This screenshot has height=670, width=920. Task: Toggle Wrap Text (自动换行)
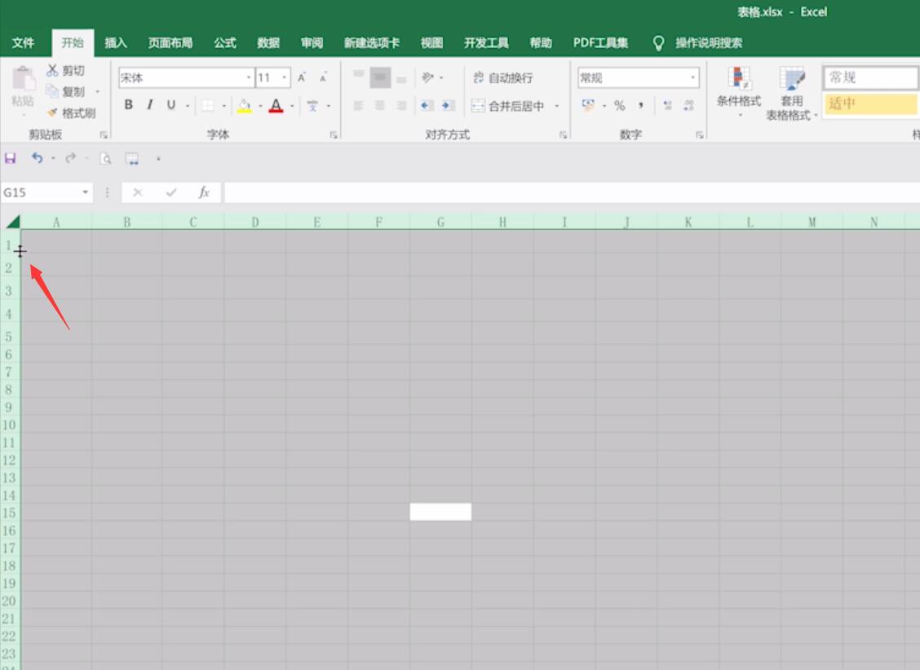point(503,77)
